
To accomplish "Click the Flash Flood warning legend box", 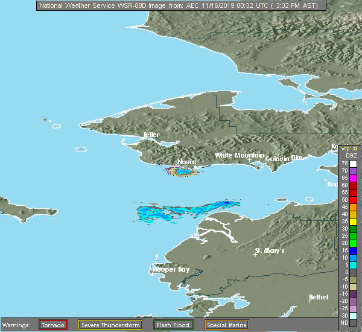I will click(x=174, y=325).
